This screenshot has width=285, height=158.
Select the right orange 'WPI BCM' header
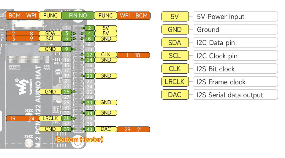pos(134,16)
